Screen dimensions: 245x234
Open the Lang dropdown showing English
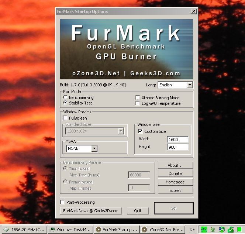coord(175,85)
